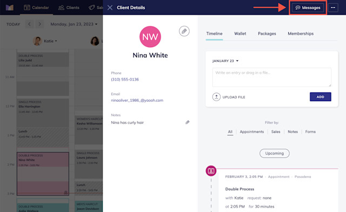The height and width of the screenshot is (212, 346).
Task: Switch to the Memberships tab
Action: 301,34
